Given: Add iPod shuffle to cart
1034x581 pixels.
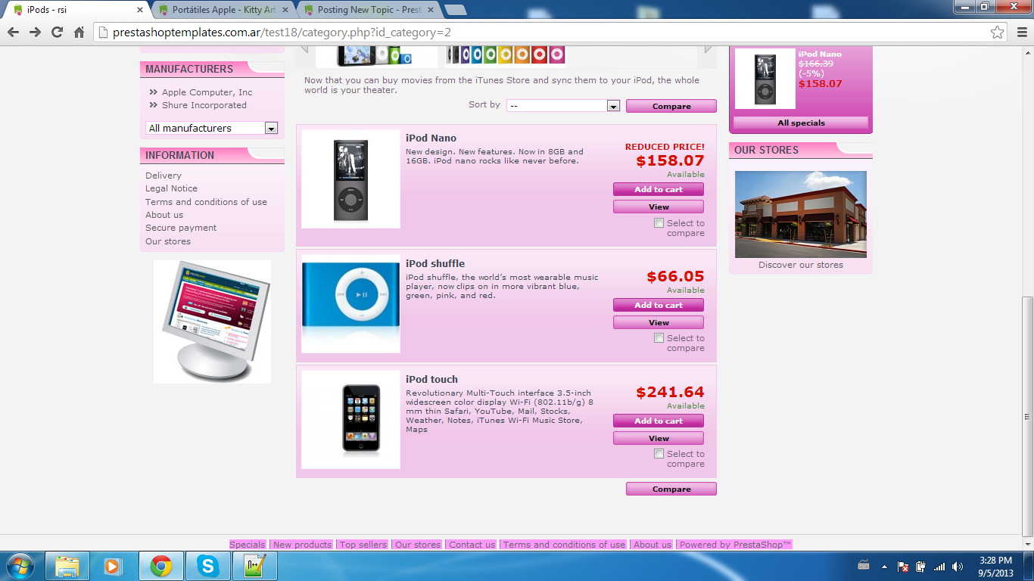Looking at the screenshot, I should (659, 305).
